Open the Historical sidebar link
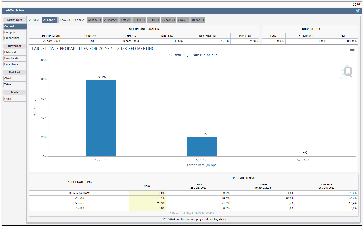Image resolution: width=363 pixels, height=226 pixels. [15, 52]
